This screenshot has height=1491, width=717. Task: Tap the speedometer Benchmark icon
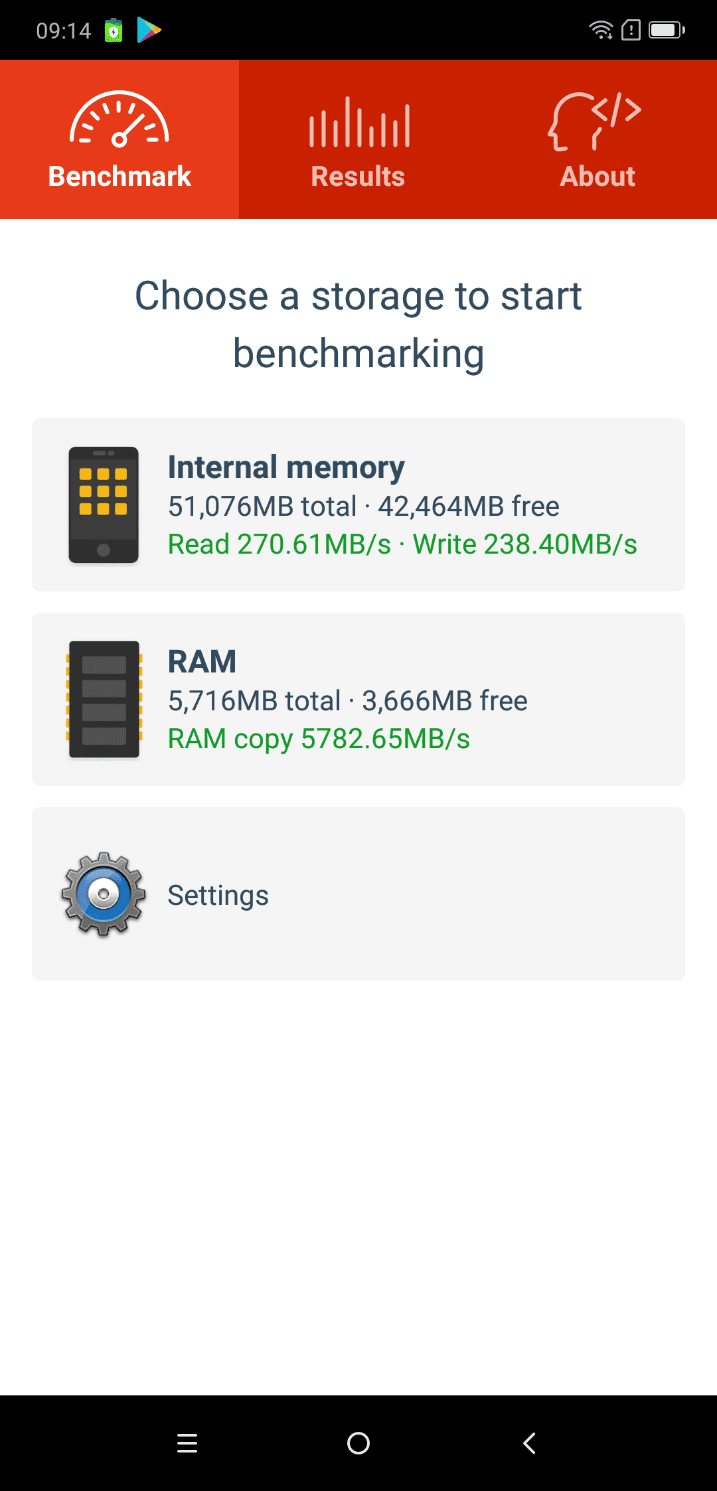pos(119,119)
